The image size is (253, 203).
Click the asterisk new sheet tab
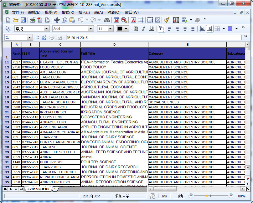point(55,189)
